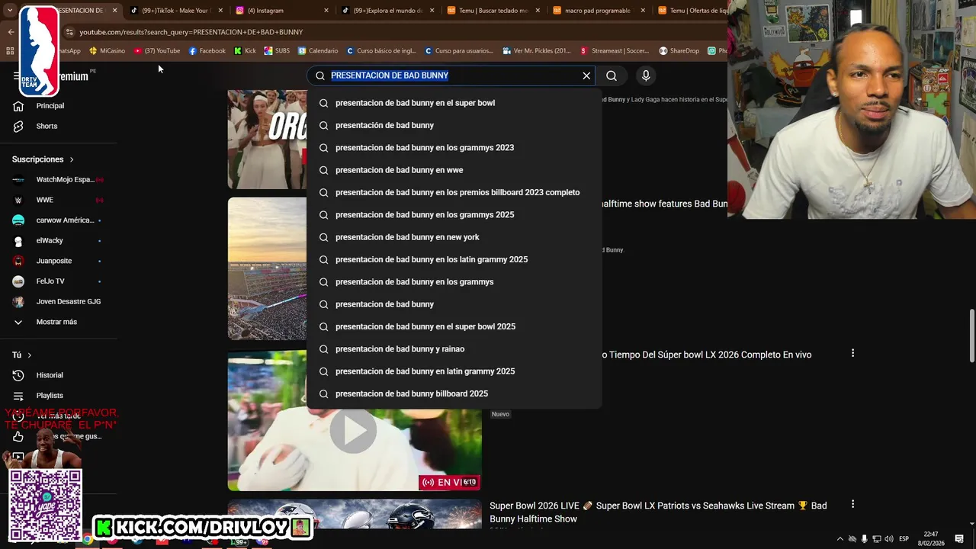Choose suggestion 'presentacion de bad bunny billboard 2025'
Image resolution: width=976 pixels, height=549 pixels.
454,393
